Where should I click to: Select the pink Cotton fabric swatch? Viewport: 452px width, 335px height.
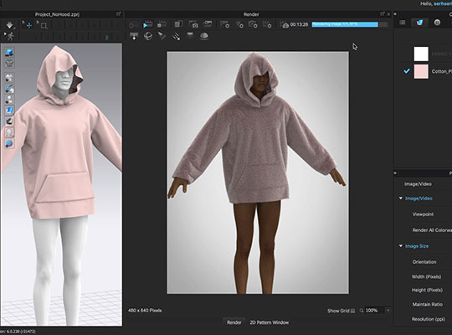pos(421,71)
